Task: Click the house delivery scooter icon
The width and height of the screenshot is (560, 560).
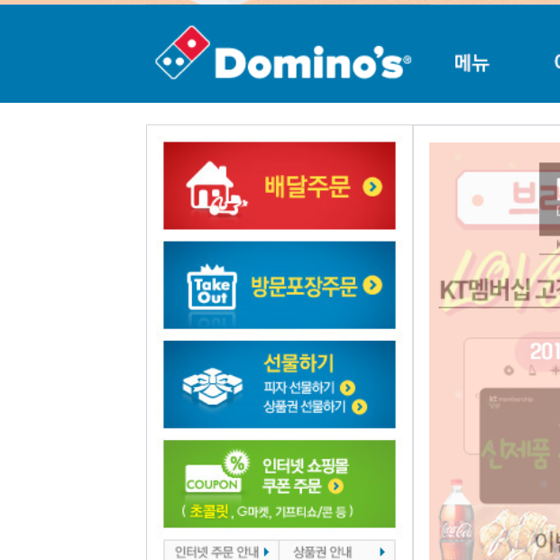Action: (216, 188)
